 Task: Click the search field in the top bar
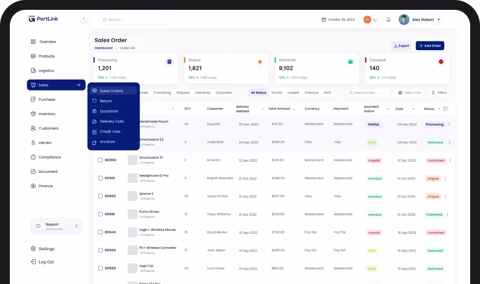137,20
